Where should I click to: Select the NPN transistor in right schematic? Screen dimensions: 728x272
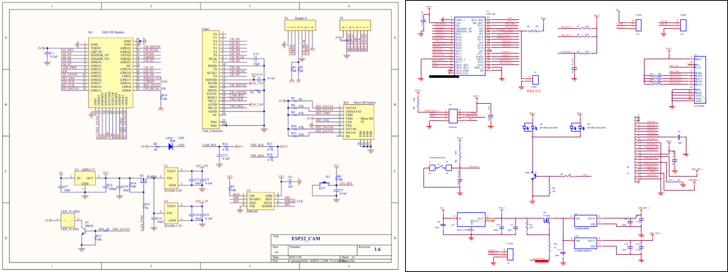[534, 176]
